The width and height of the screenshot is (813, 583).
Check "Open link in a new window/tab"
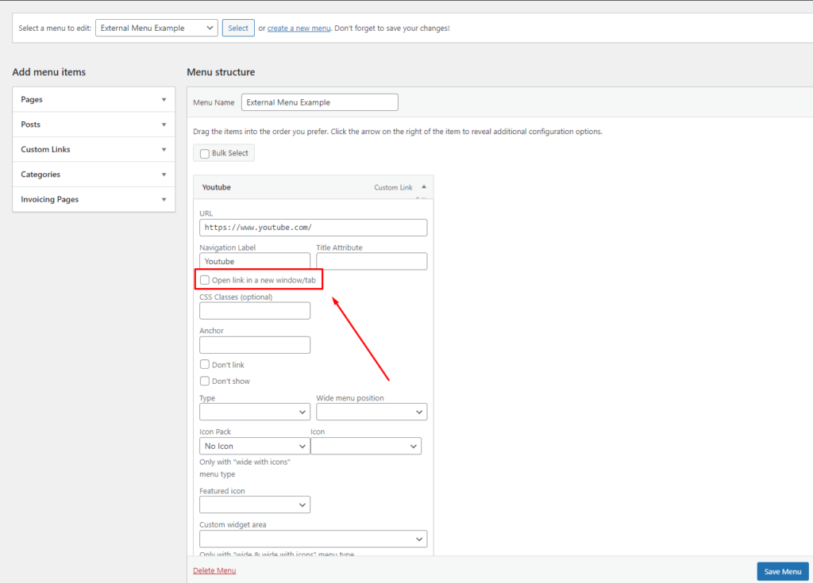coord(204,279)
